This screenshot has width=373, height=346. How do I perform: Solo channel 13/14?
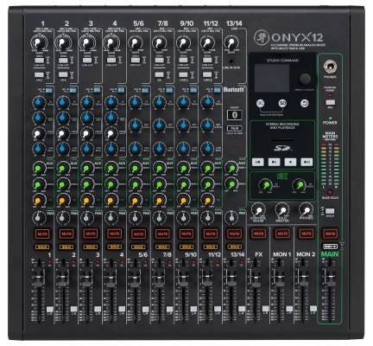point(234,247)
